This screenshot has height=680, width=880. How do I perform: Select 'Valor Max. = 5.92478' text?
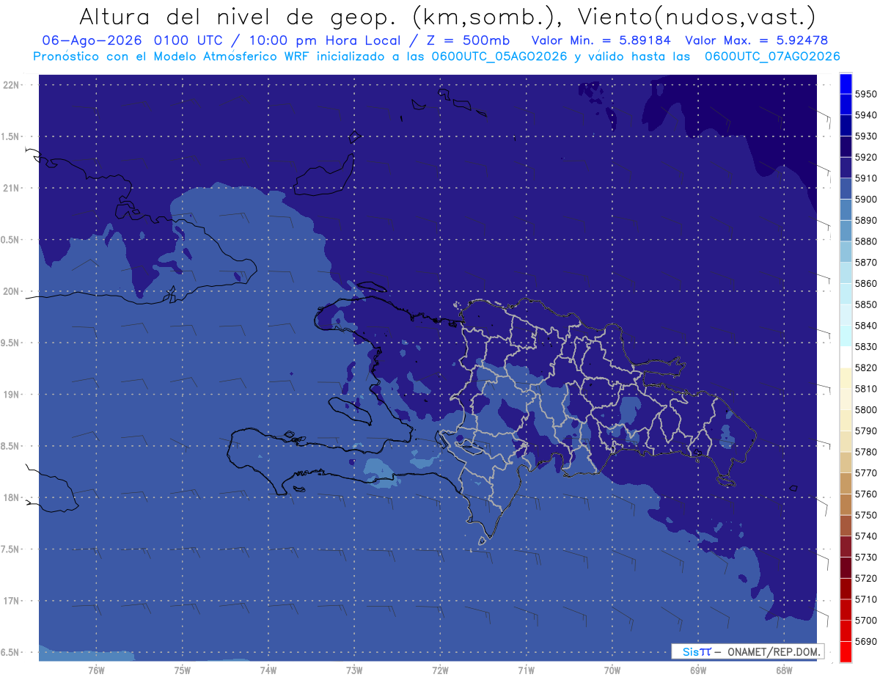point(756,40)
